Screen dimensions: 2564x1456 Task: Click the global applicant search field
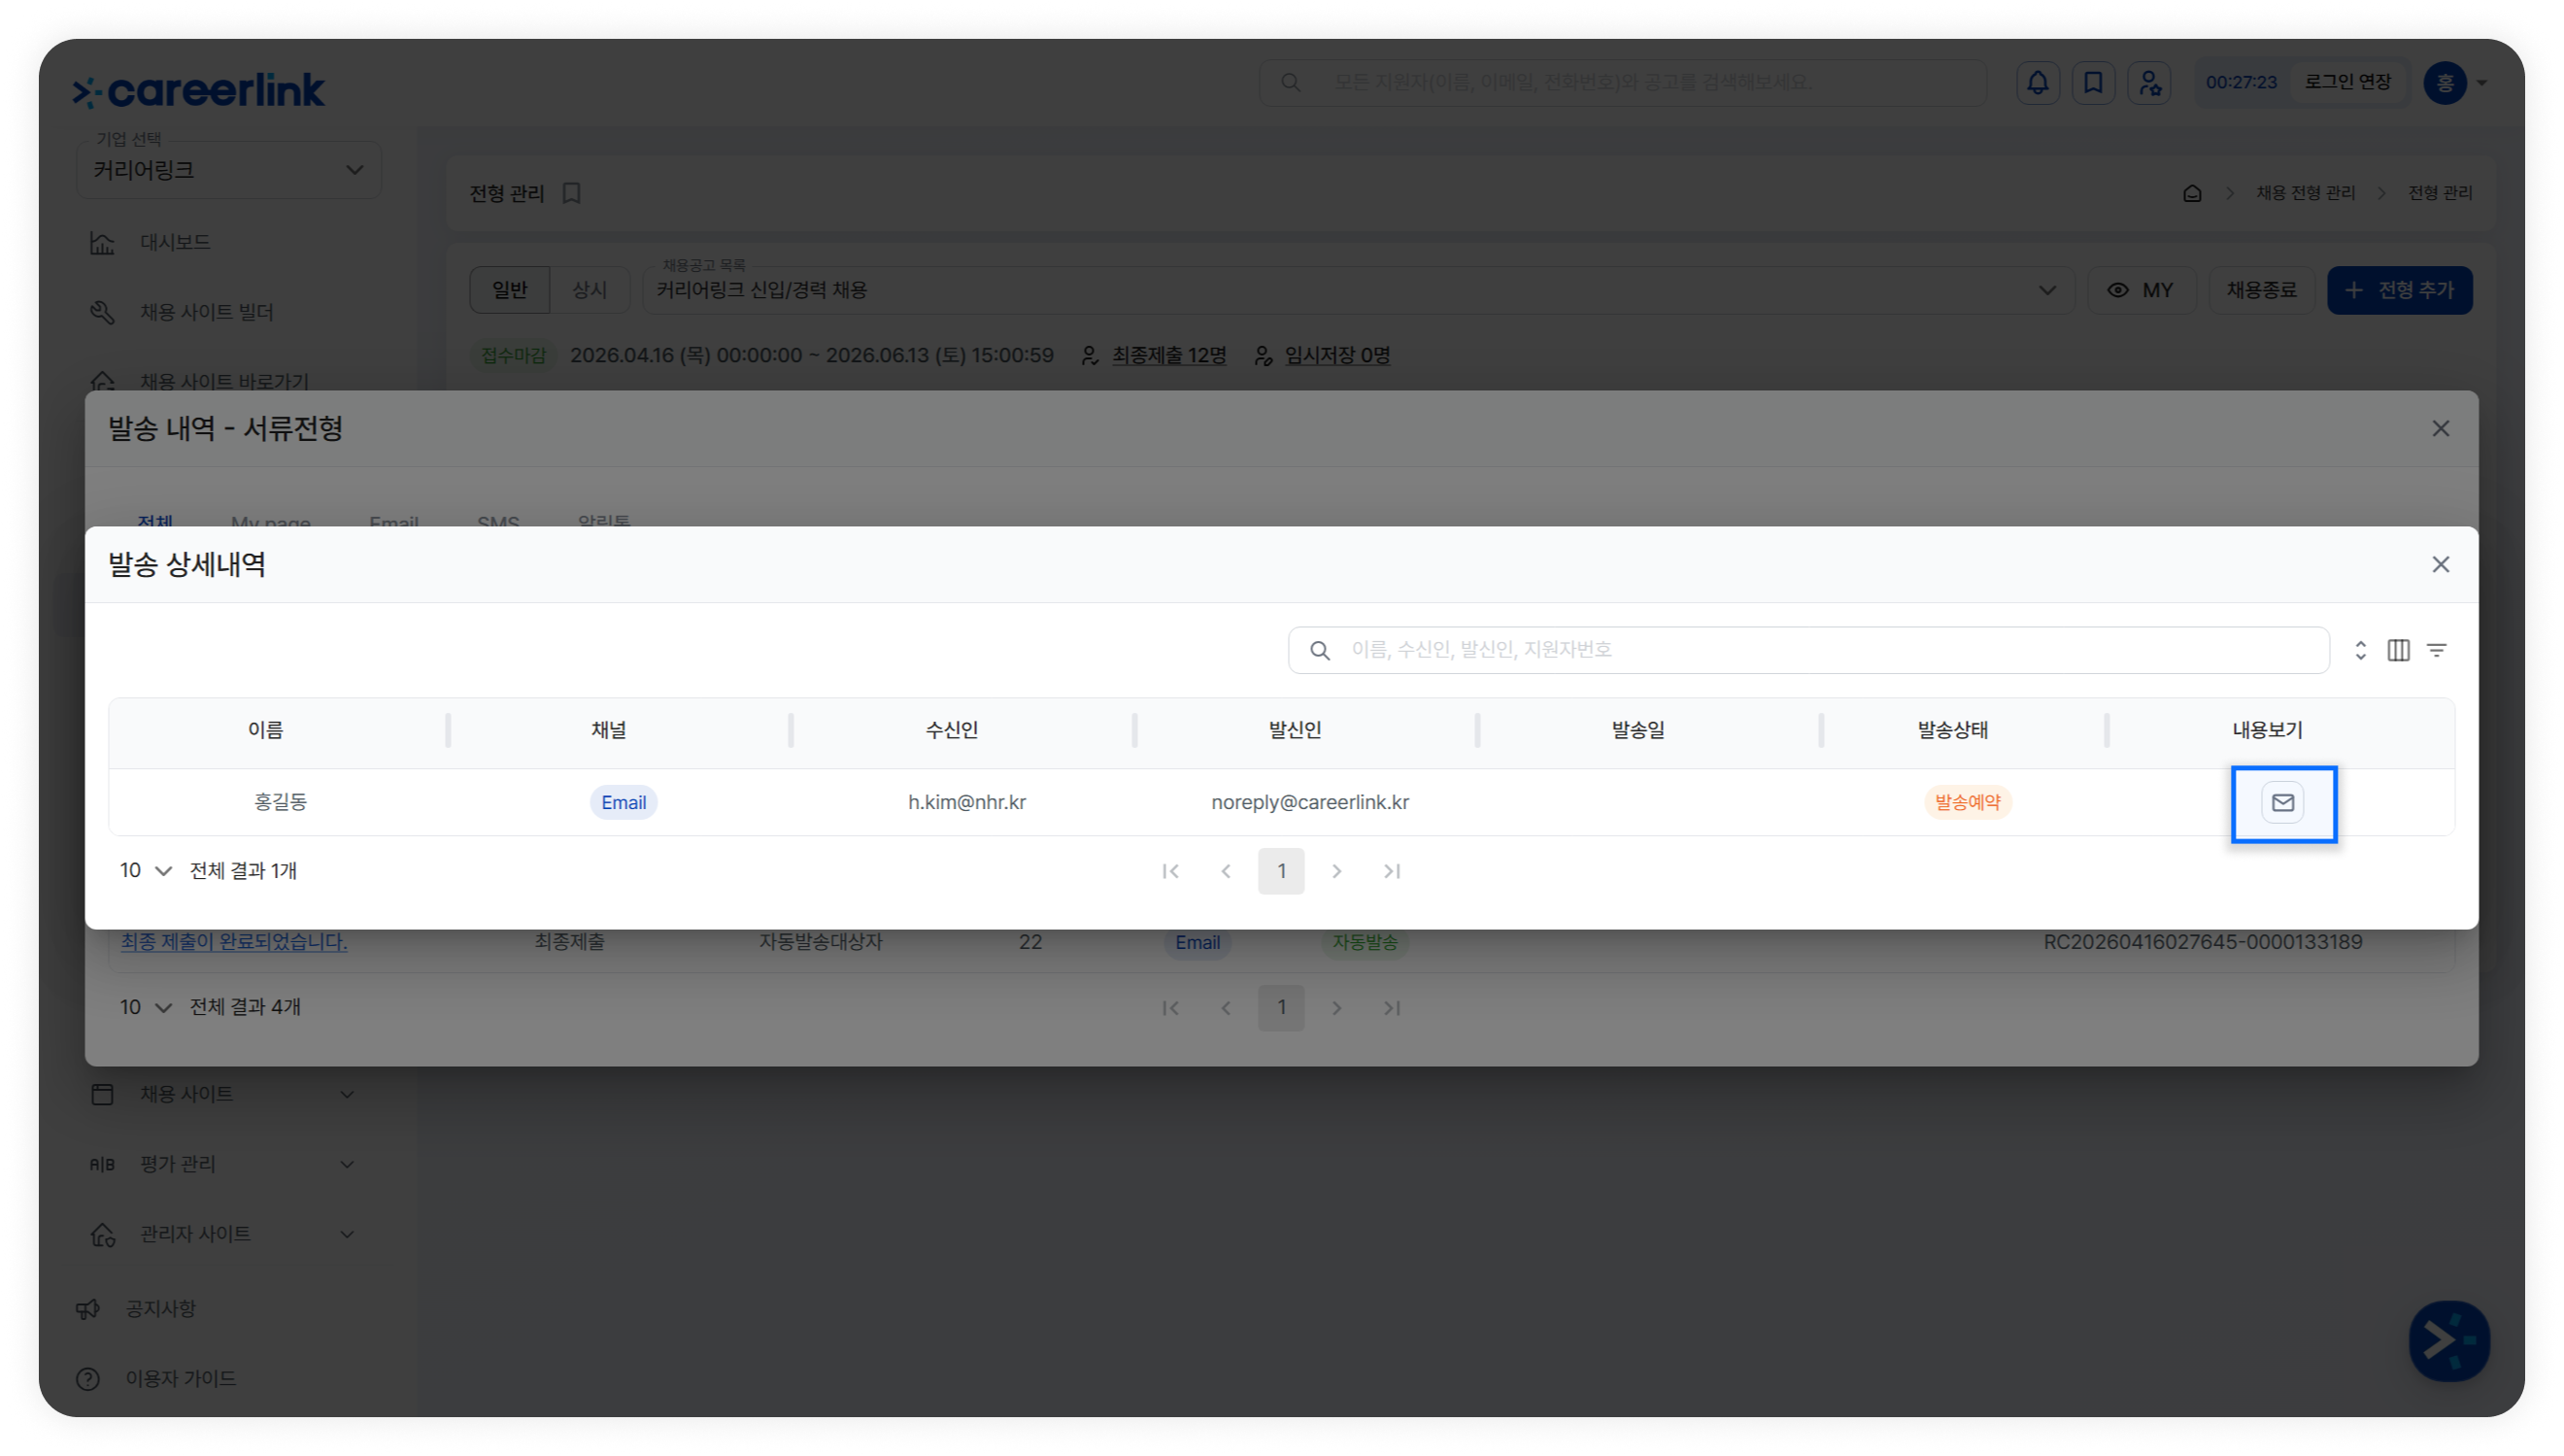pos(1622,83)
